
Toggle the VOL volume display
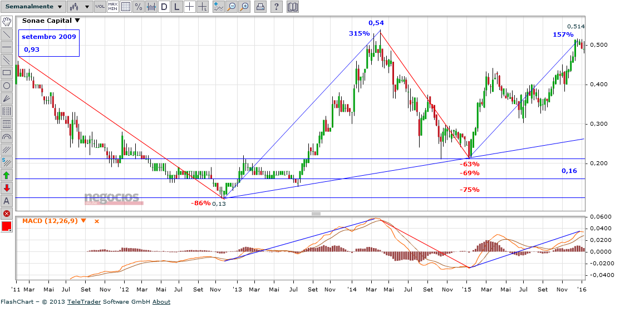coord(100,7)
